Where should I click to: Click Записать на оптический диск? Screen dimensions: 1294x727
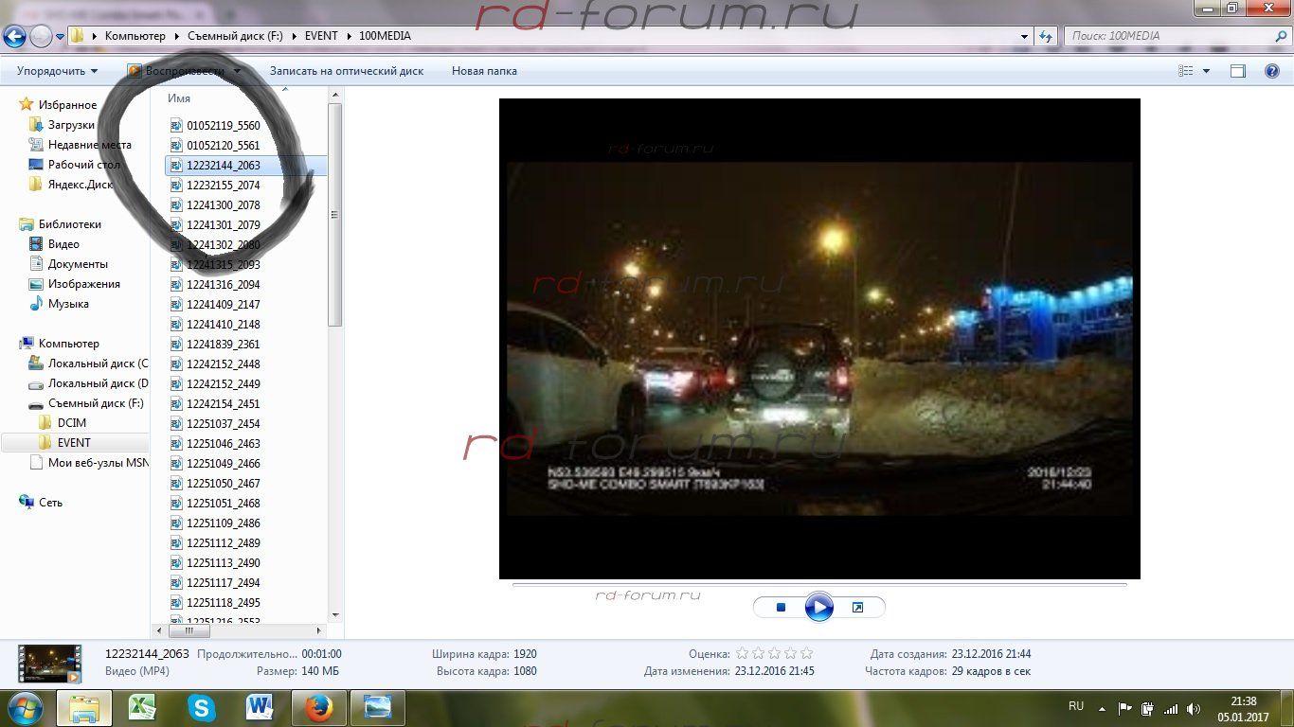pos(347,71)
